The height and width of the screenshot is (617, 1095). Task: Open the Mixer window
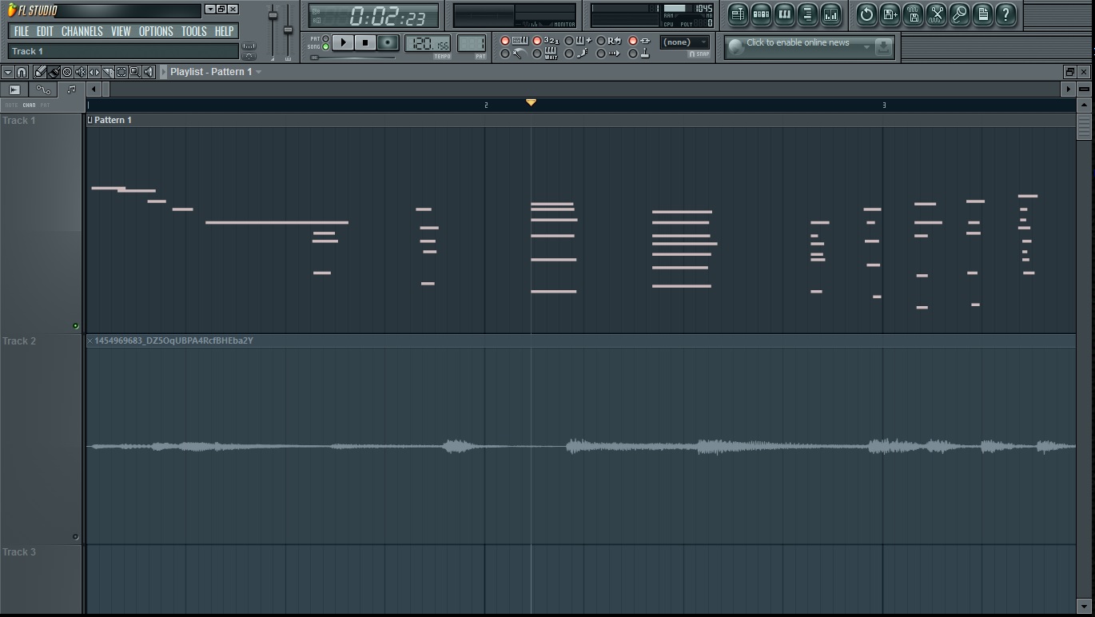(x=830, y=14)
